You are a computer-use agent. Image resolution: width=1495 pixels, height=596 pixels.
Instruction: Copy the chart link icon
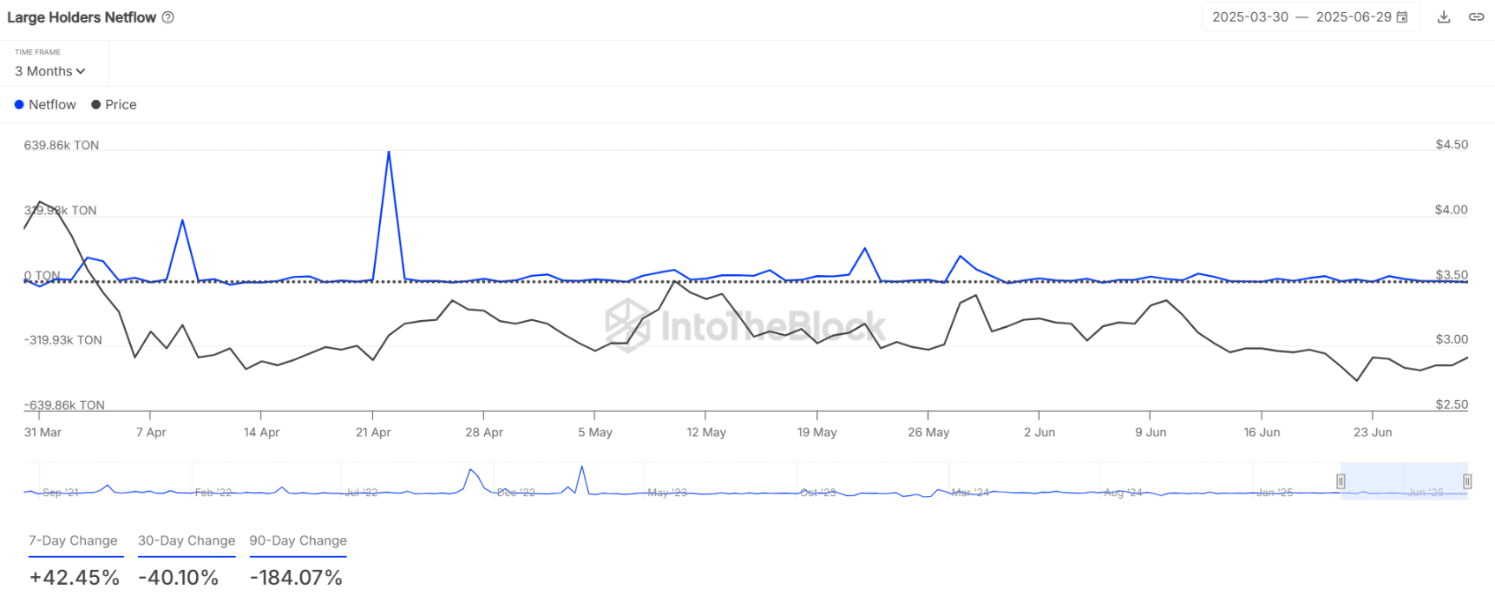pyautogui.click(x=1476, y=17)
